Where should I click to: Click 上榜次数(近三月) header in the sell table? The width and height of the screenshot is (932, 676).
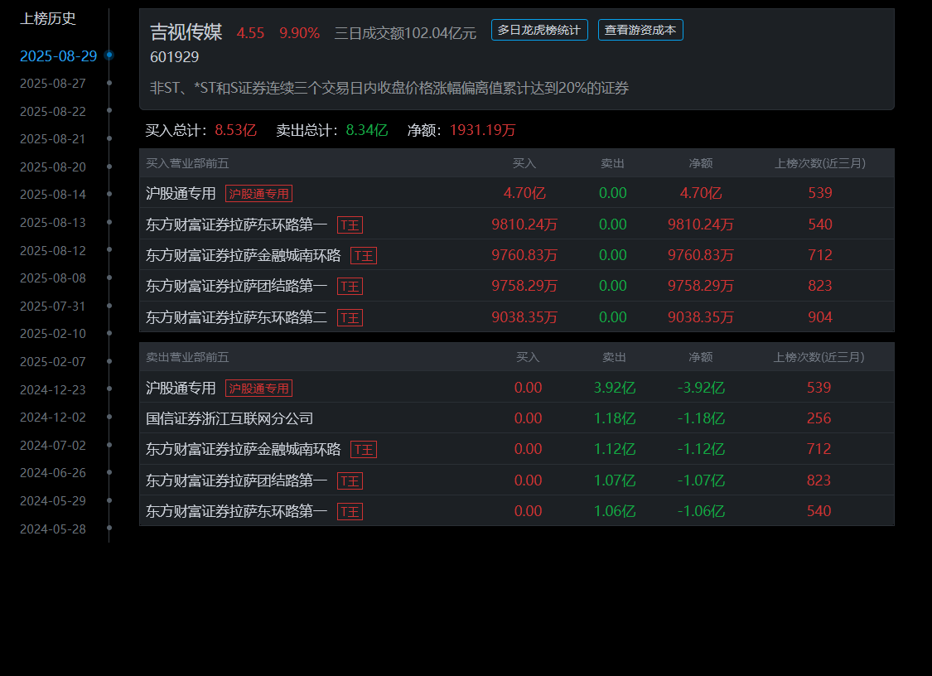pos(819,357)
